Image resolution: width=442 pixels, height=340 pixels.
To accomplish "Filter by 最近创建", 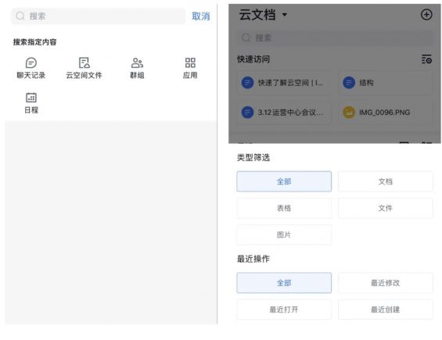I will coord(386,310).
